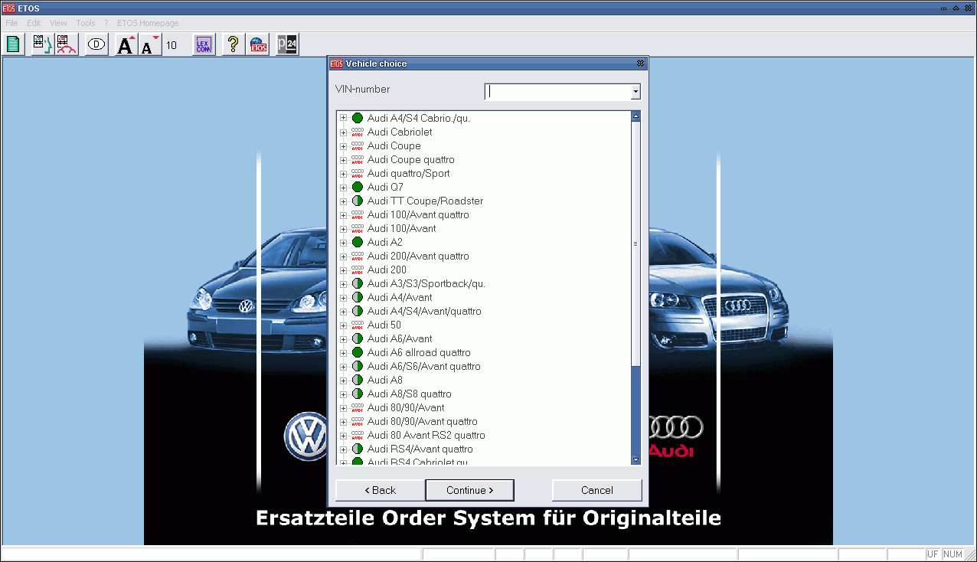This screenshot has height=562, width=977.
Task: Expand the Audi A4/Avant tree node
Action: point(344,298)
